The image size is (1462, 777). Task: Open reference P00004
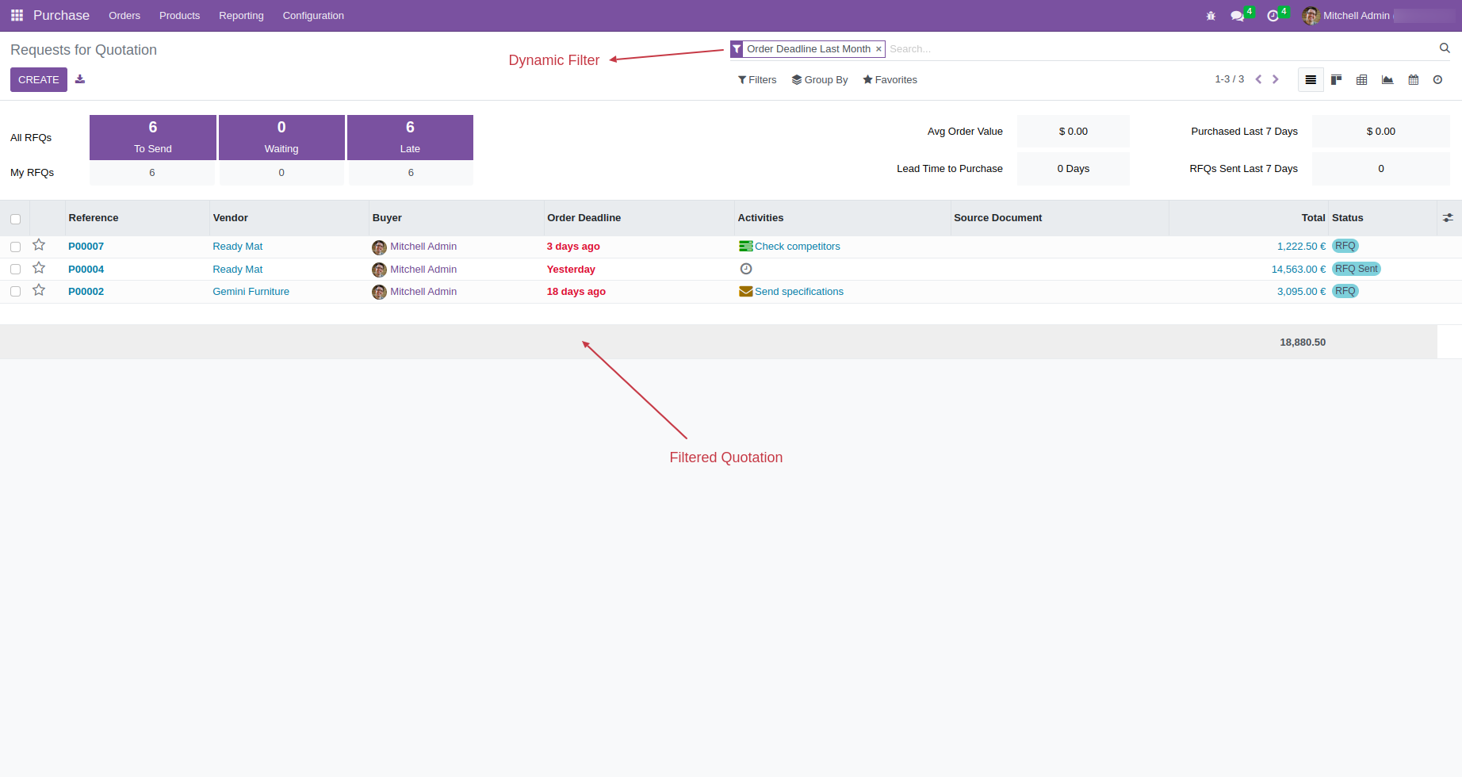86,270
